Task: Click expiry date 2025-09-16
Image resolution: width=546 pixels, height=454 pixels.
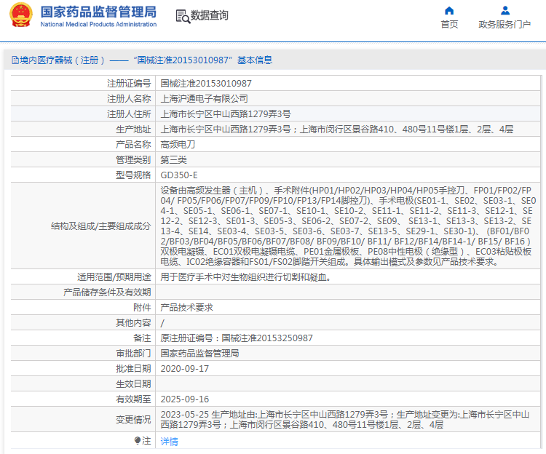Action: [x=185, y=399]
